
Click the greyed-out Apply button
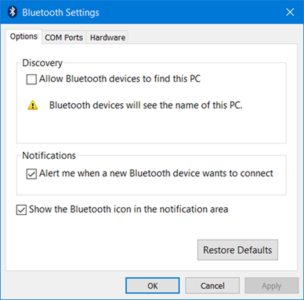pos(271,286)
